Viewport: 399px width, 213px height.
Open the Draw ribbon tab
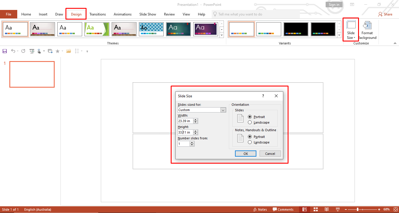point(59,14)
